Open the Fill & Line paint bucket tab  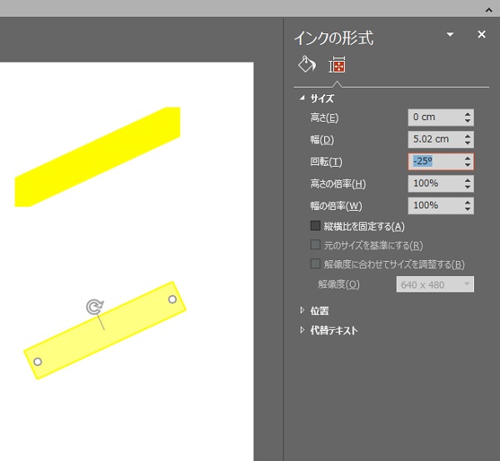[x=307, y=64]
